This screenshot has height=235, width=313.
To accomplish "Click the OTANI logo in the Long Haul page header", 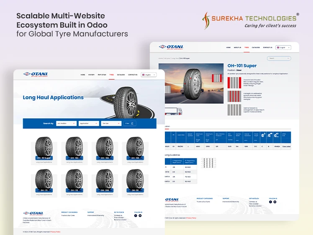I will 36,74.
